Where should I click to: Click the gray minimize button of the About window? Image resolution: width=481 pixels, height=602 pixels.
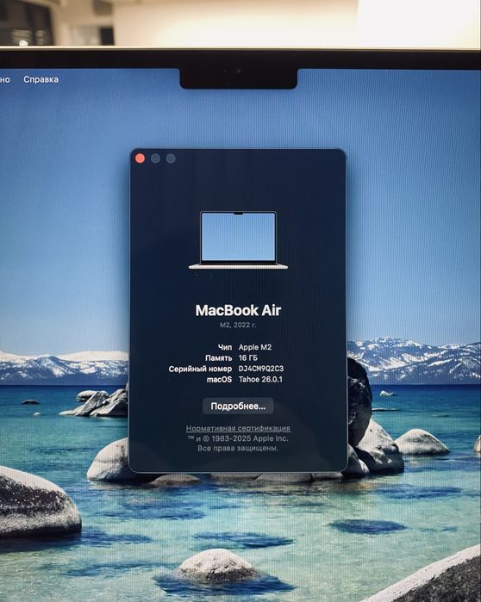pyautogui.click(x=156, y=158)
